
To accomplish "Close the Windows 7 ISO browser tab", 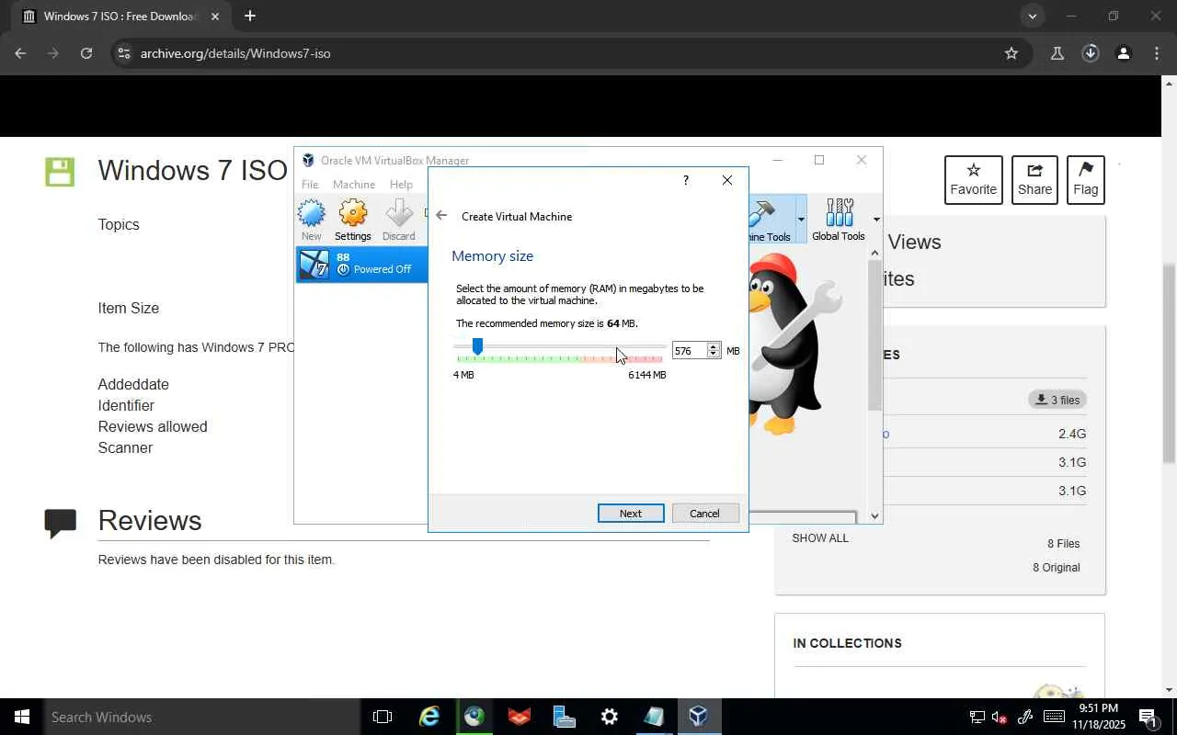I will click(x=215, y=17).
